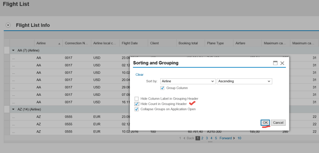This screenshot has width=319, height=153.
Task: Go to page 10 in pagination
Action: tap(239, 138)
